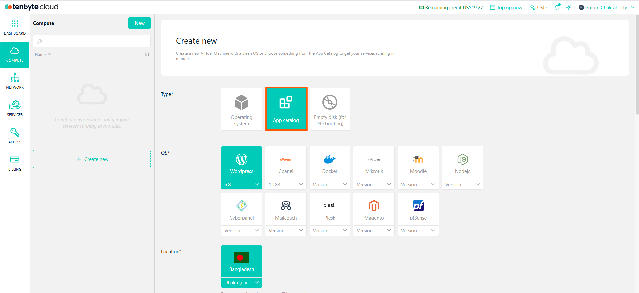639x293 pixels.
Task: Open the USD currency selector
Action: [x=538, y=7]
